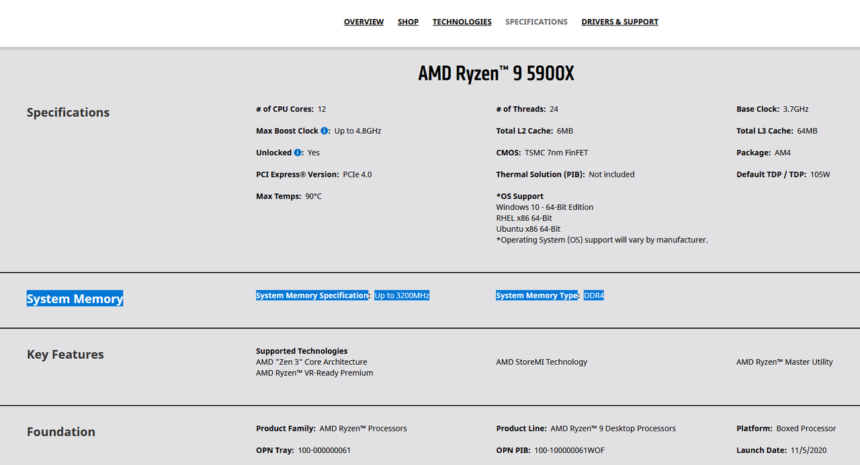This screenshot has width=860, height=465.
Task: Click the highlighted System Memory heading
Action: 75,298
